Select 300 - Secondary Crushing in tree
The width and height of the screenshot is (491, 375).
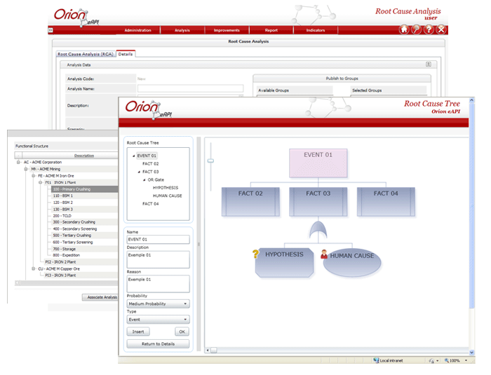point(74,222)
